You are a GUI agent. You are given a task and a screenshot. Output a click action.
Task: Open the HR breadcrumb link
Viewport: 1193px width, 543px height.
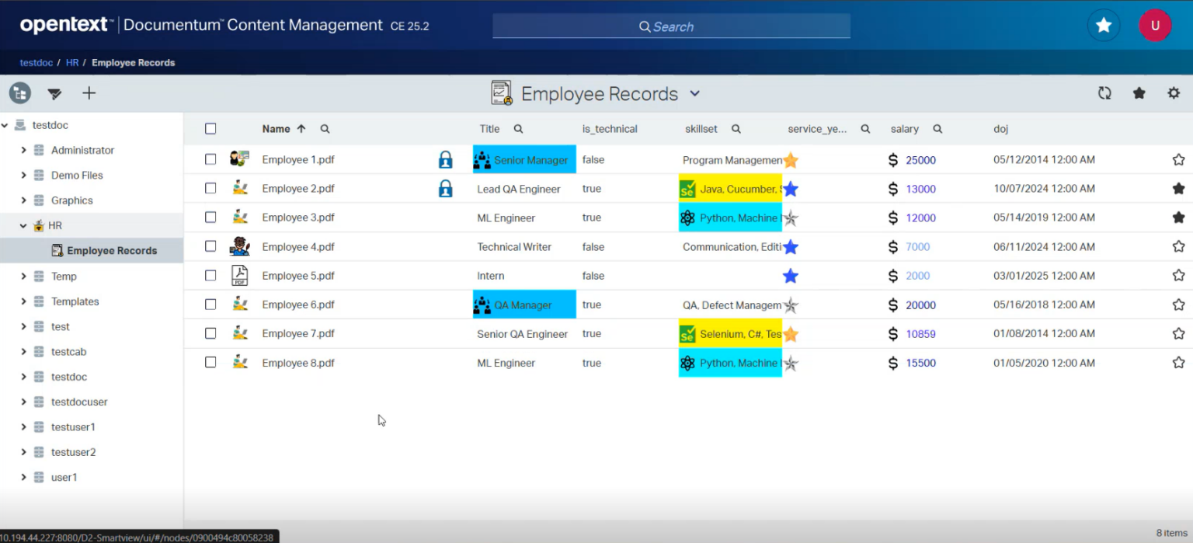pos(71,62)
